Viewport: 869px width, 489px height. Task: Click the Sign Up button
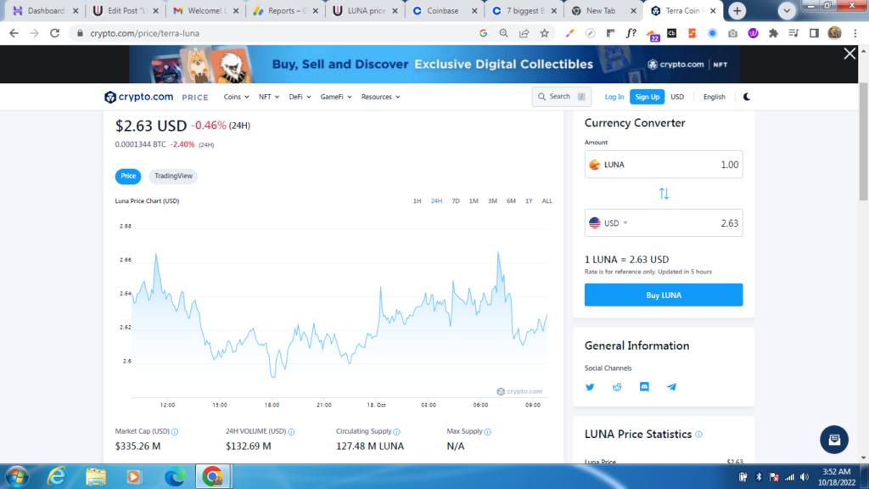click(x=648, y=97)
